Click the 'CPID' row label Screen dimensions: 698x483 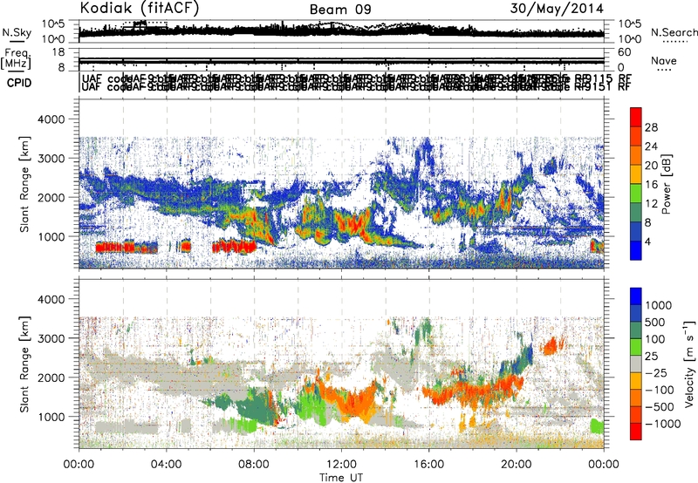(18, 83)
